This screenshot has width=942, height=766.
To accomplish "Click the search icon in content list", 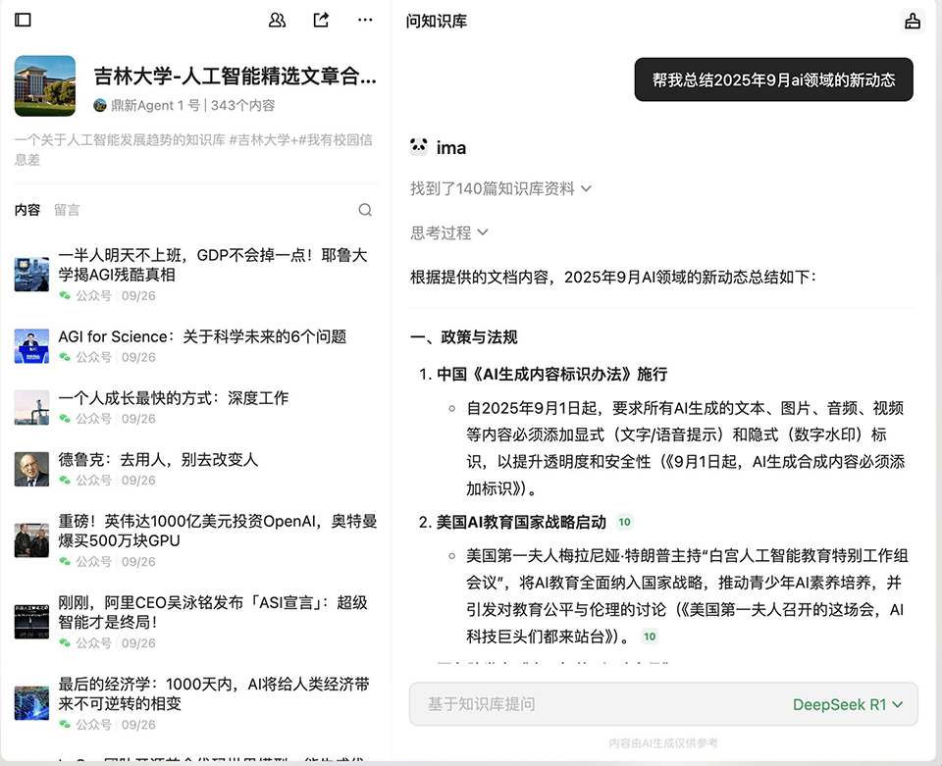I will [365, 210].
